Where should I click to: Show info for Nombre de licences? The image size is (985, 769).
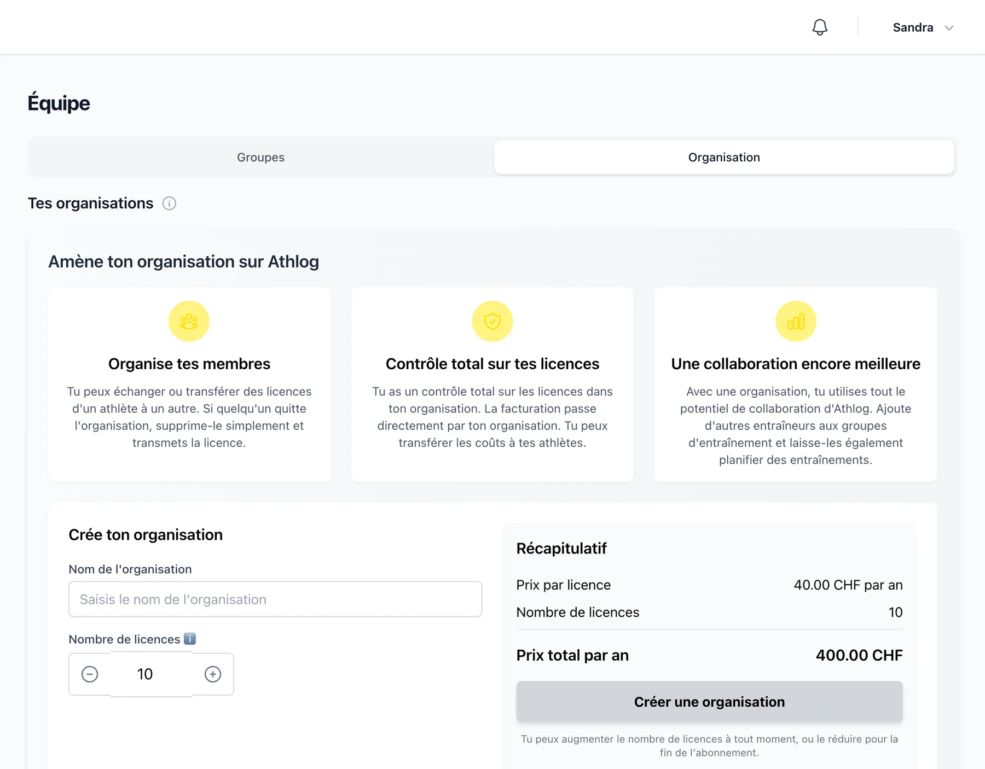pos(190,639)
